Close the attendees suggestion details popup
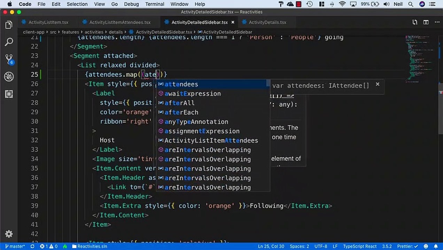Image resolution: width=443 pixels, height=250 pixels. tap(377, 84)
